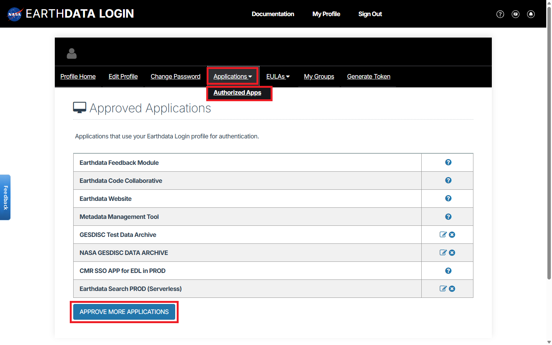
Task: Click the Metadata Management Tool row text
Action: [x=119, y=217]
